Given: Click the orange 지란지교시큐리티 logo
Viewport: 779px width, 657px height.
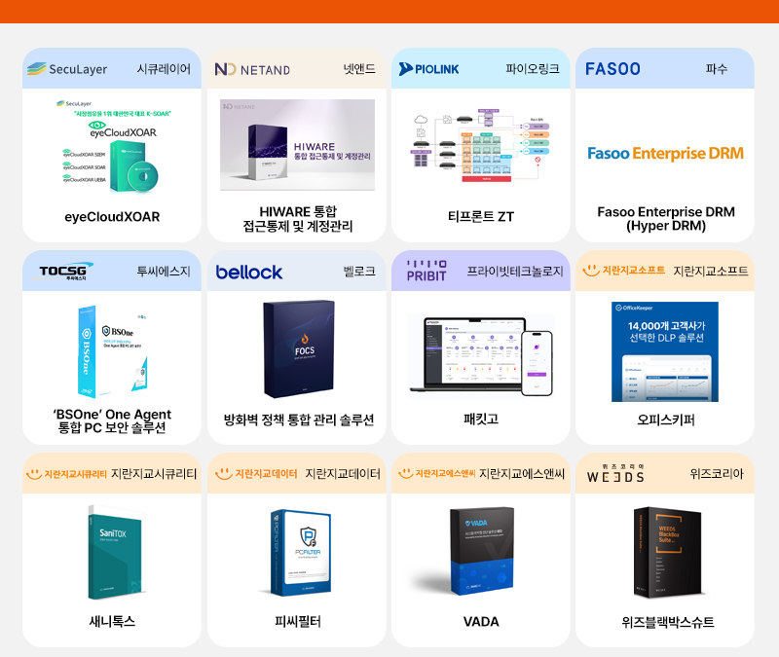Looking at the screenshot, I should coord(66,474).
